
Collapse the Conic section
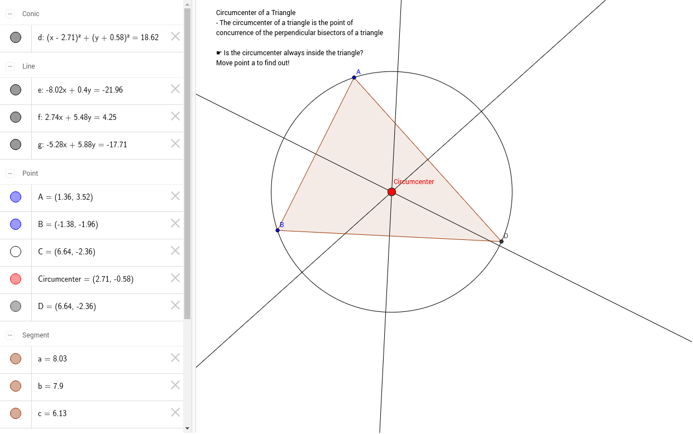click(9, 13)
